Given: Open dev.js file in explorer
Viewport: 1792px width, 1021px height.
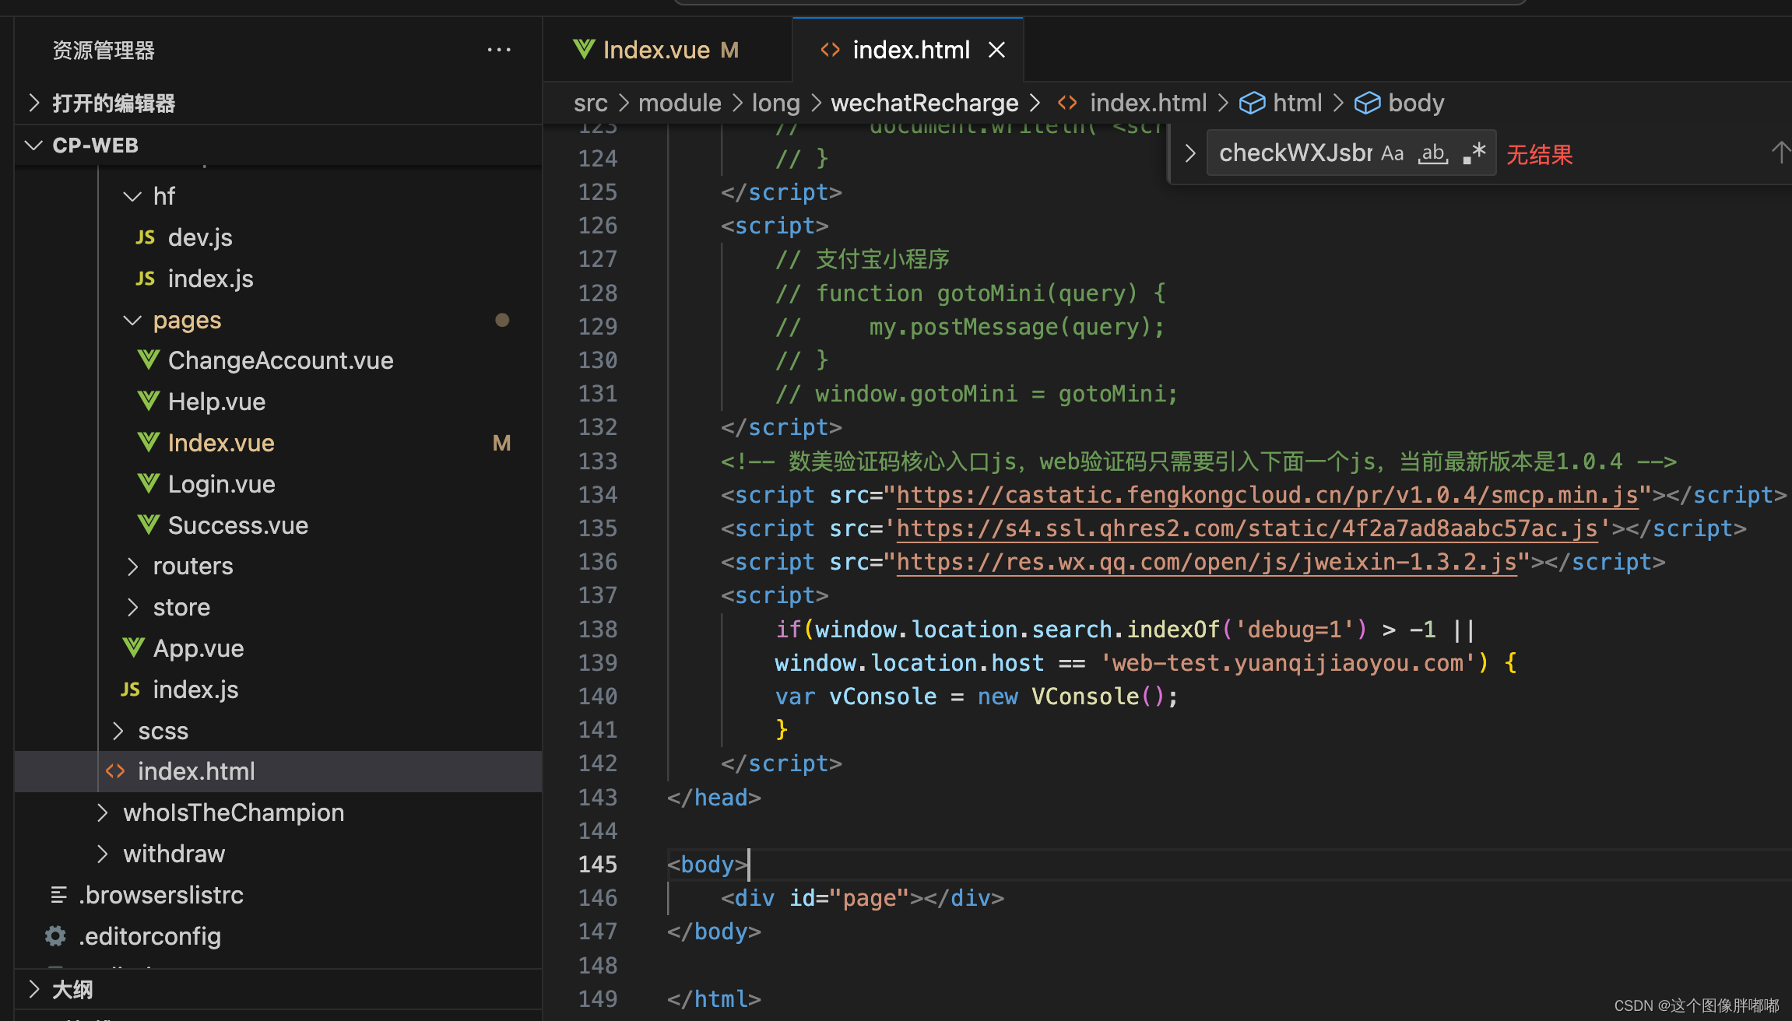Looking at the screenshot, I should (x=200, y=237).
